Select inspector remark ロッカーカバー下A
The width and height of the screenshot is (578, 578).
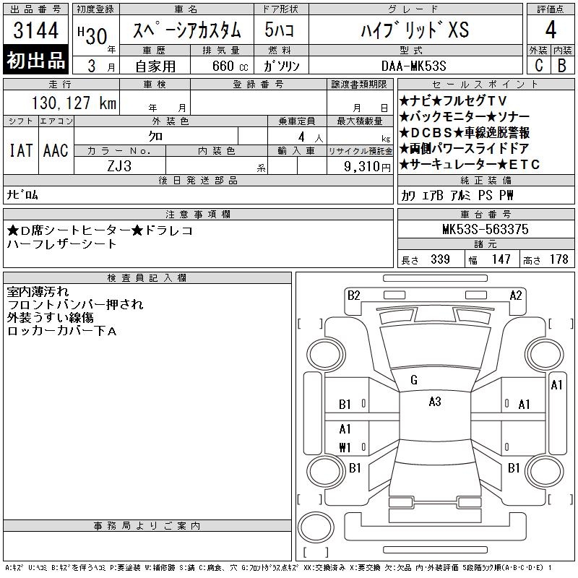click(61, 331)
